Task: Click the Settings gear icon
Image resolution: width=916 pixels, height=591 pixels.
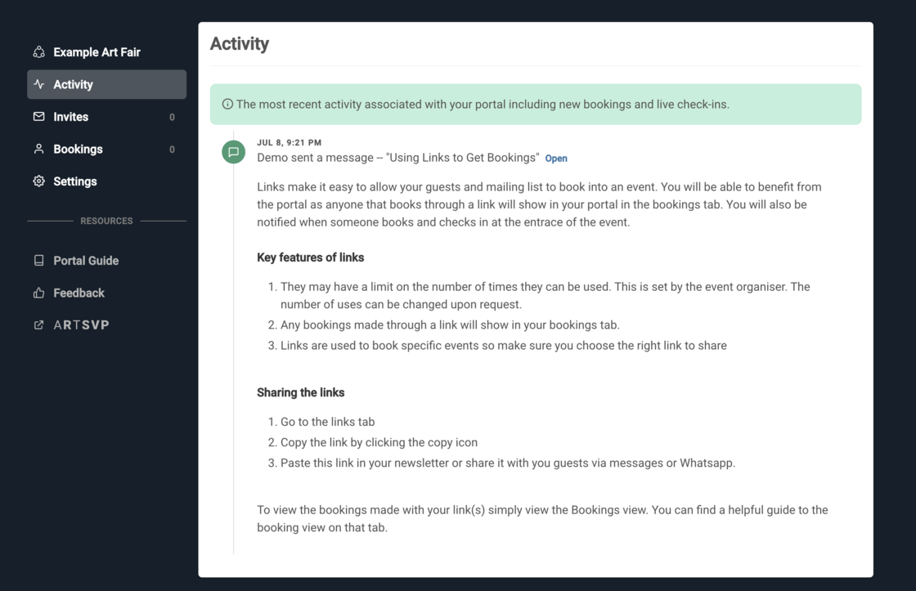Action: click(38, 181)
